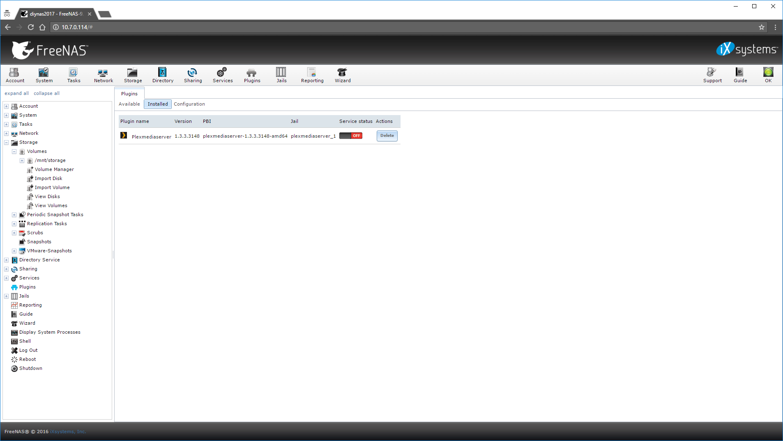Open the System toolbar icon

44,75
